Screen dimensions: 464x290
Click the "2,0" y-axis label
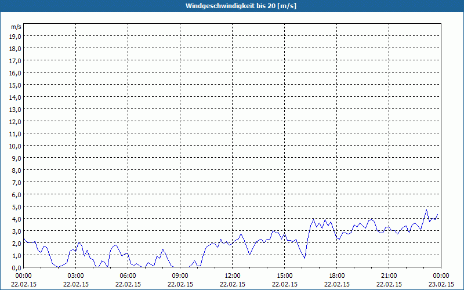coord(17,244)
